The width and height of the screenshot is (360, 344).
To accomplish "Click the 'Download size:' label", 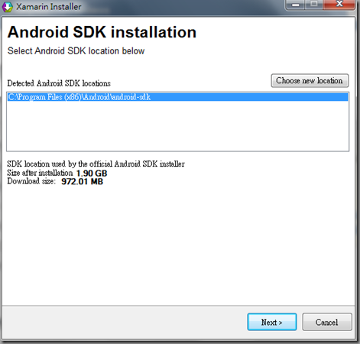I will pyautogui.click(x=31, y=181).
